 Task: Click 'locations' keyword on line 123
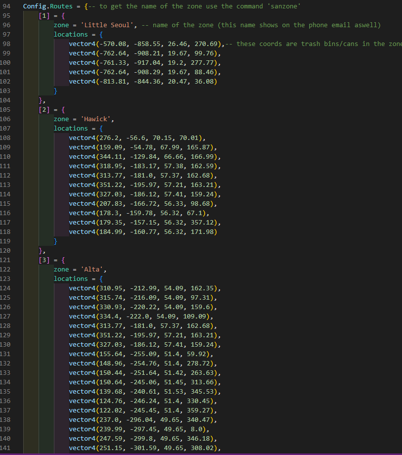tap(71, 279)
